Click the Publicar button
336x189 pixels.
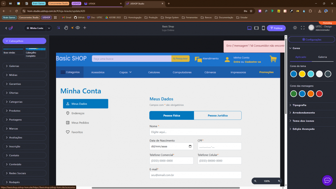coord(276,28)
